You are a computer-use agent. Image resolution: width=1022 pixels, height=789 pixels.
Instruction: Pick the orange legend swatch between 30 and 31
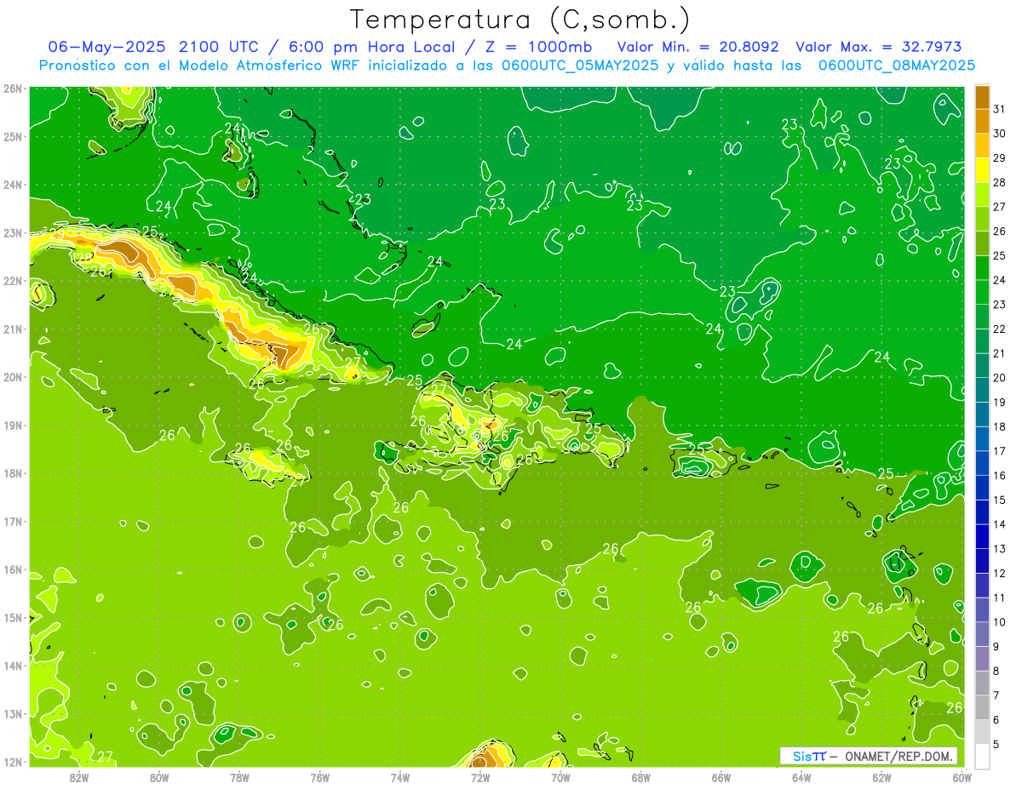pos(982,122)
